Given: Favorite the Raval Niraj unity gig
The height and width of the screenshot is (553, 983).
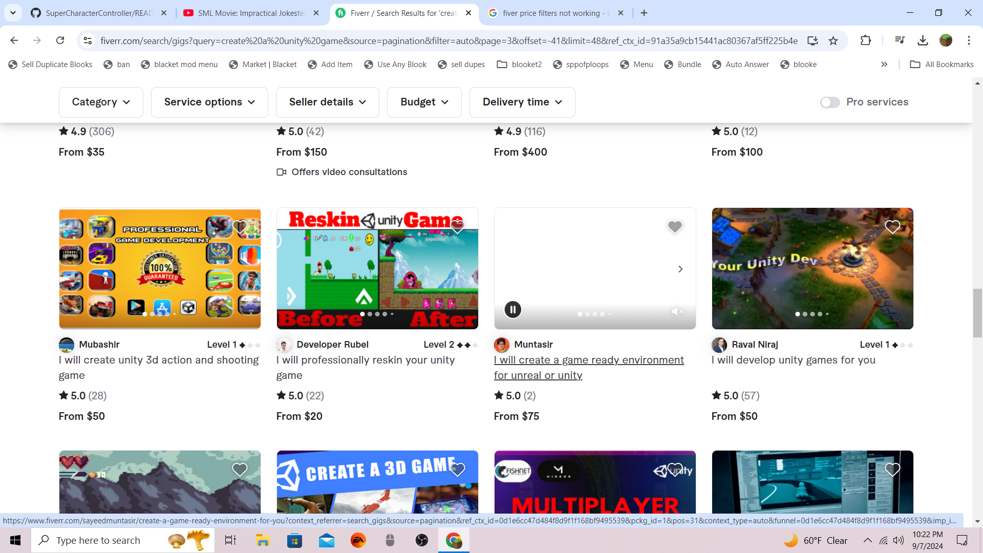Looking at the screenshot, I should click(892, 227).
